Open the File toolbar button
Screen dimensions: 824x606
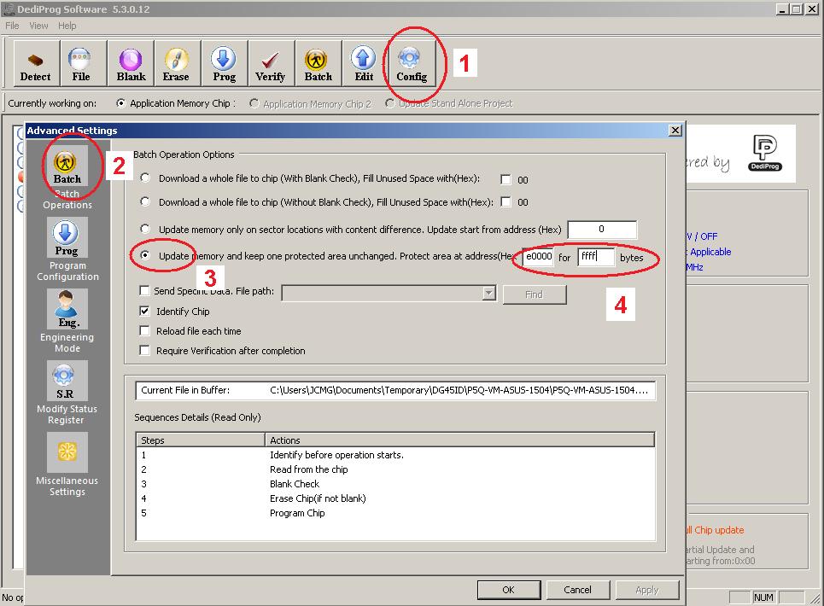pos(81,64)
